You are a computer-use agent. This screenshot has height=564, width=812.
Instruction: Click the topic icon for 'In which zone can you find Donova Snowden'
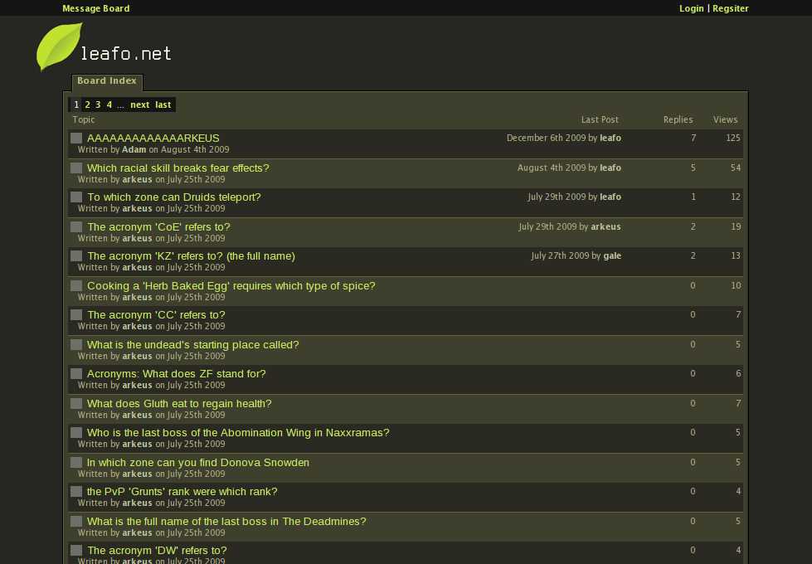[75, 461]
